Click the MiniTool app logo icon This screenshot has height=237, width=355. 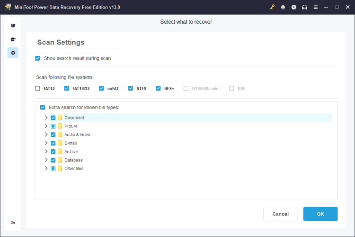click(8, 7)
